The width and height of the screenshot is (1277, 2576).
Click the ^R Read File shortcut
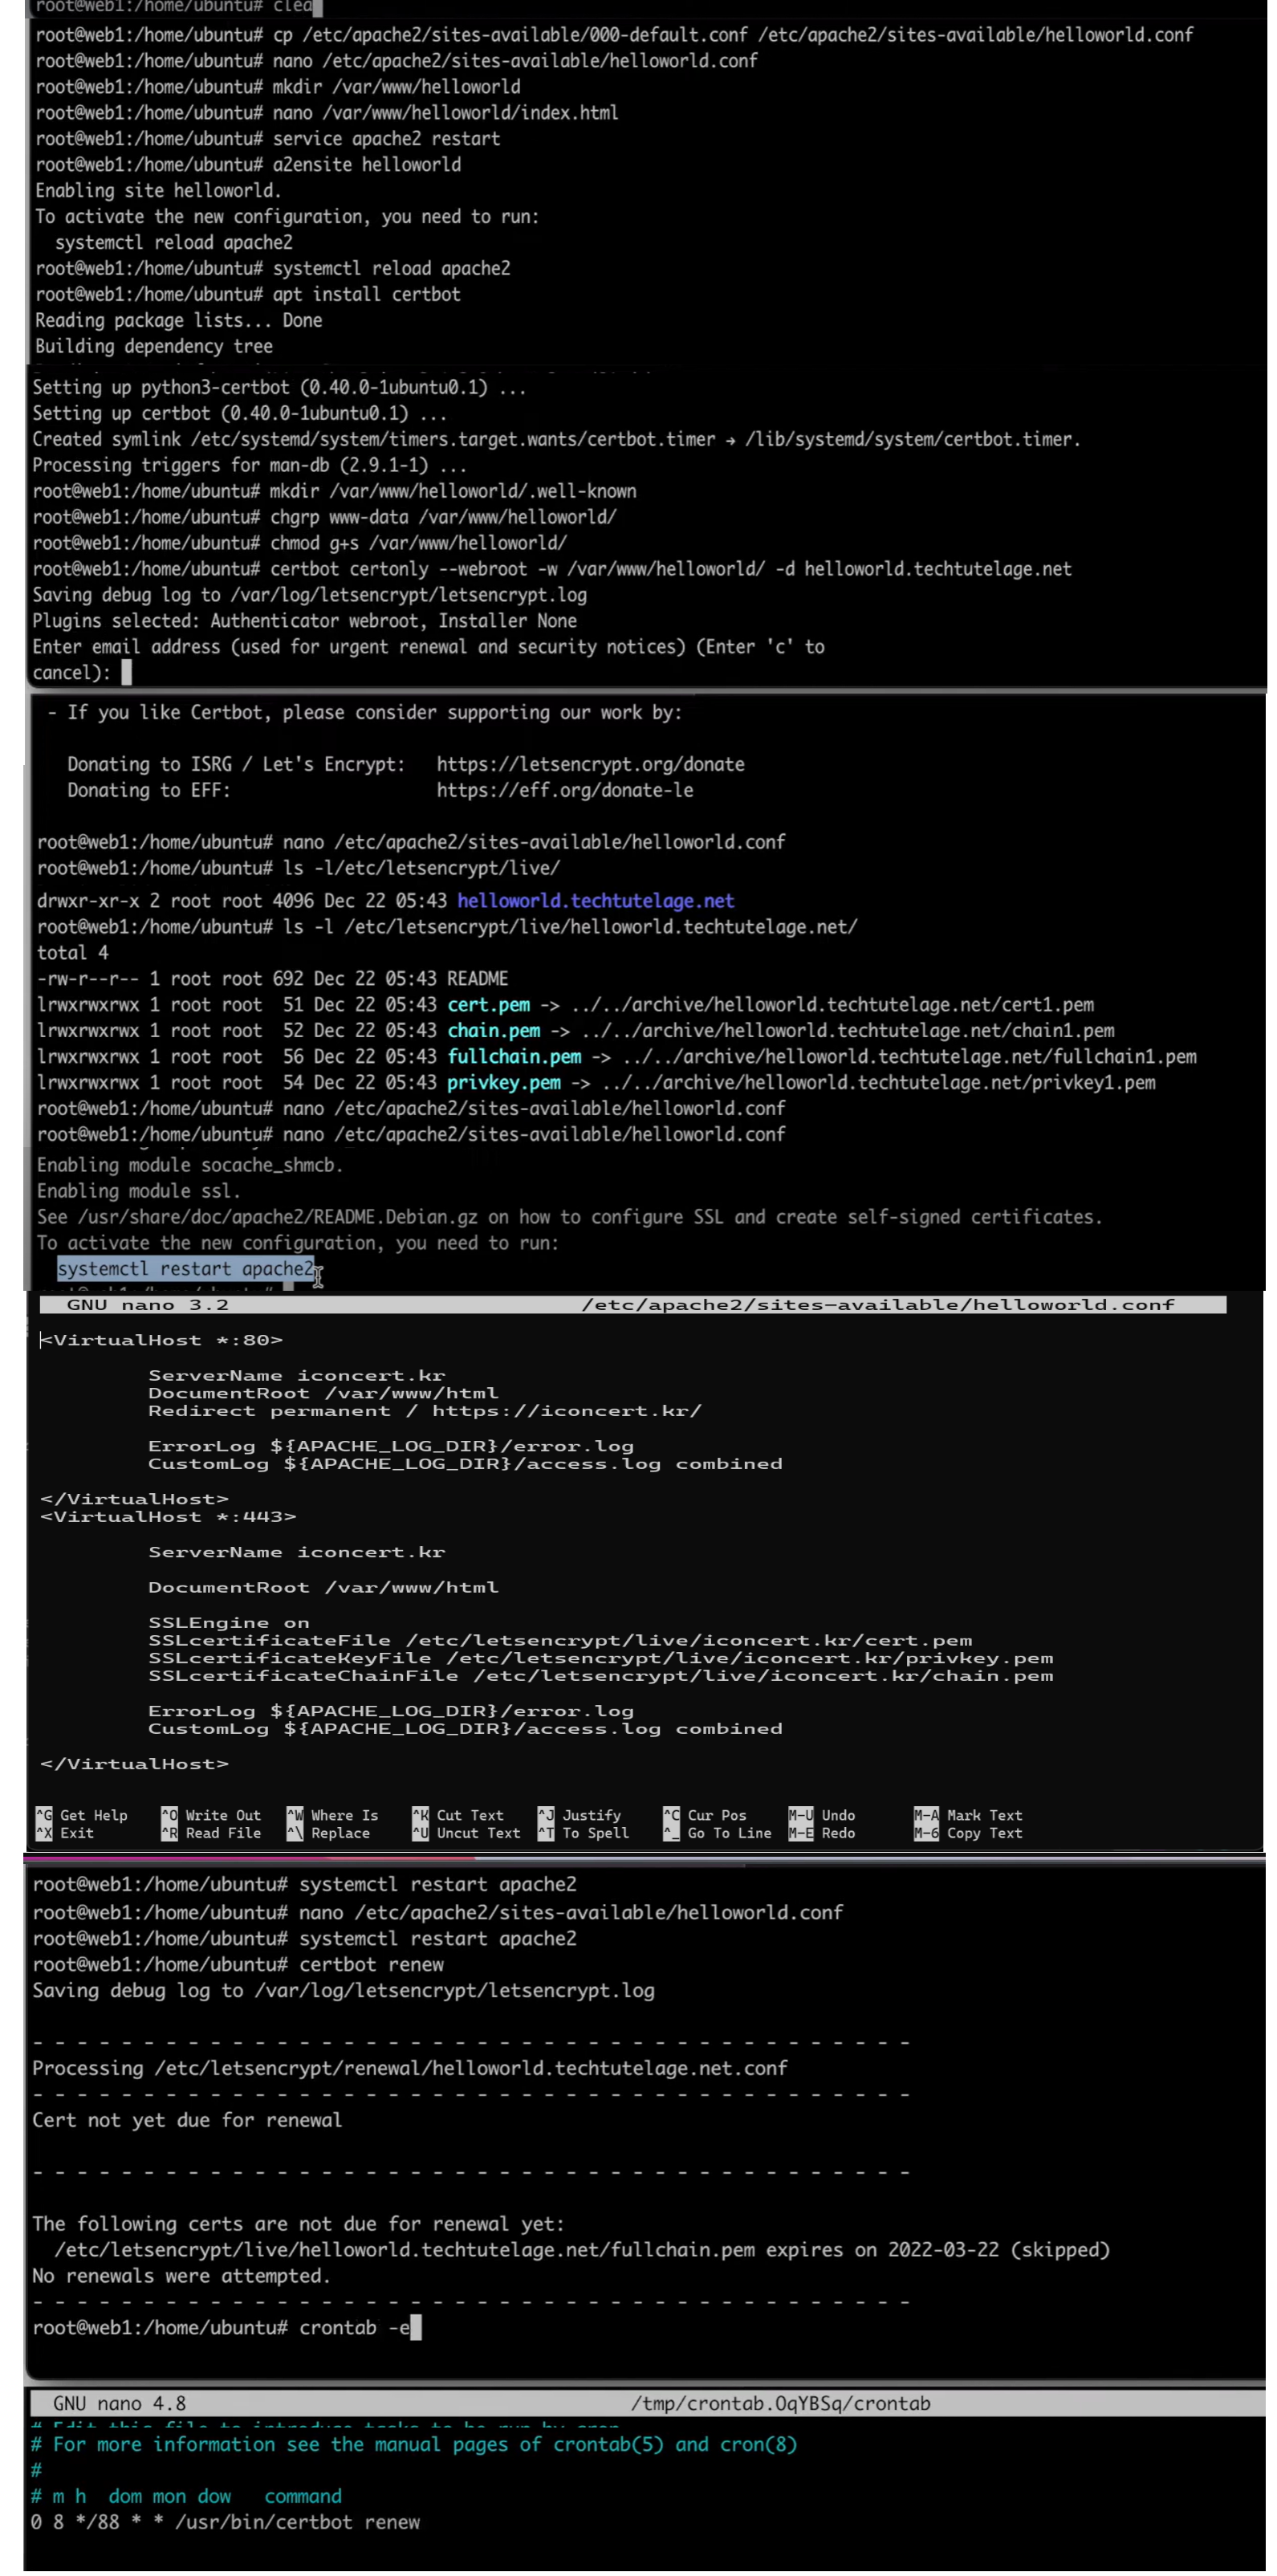[211, 1833]
